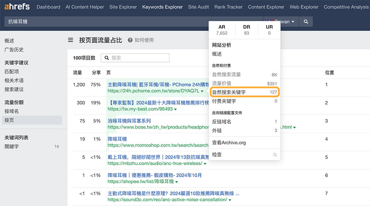370x206 pixels.
Task: Click the DR 83 metric in the popup
Action: [x=246, y=30]
